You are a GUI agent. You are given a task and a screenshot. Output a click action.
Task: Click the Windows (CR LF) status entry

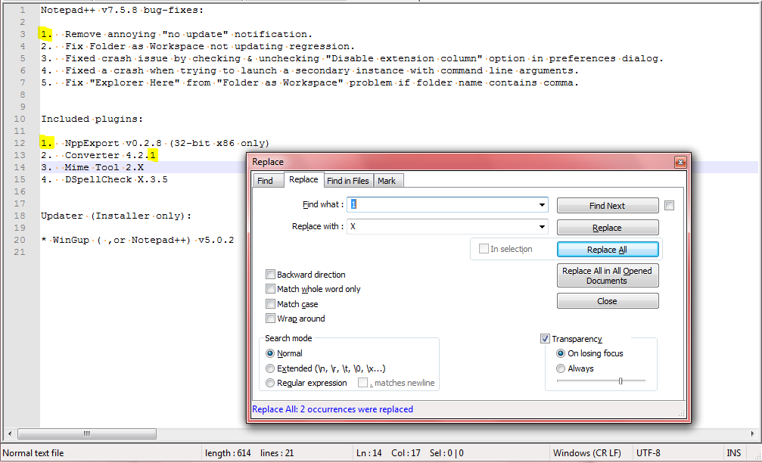pyautogui.click(x=587, y=453)
